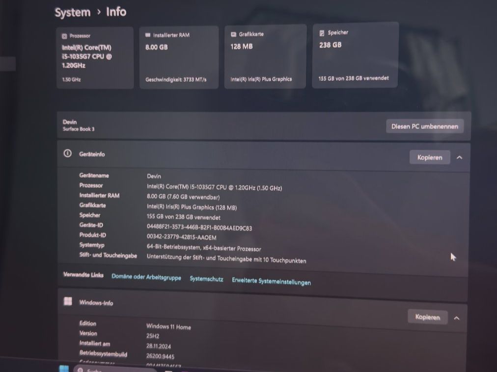Select the Info breadcrumb title
The width and height of the screenshot is (497, 372).
coord(116,12)
